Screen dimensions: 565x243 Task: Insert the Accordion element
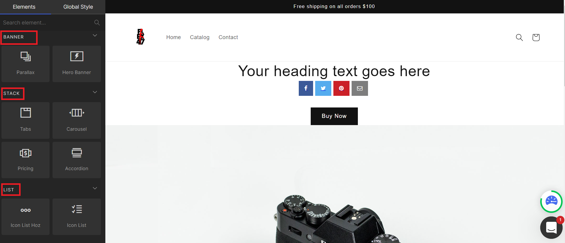pos(77,160)
